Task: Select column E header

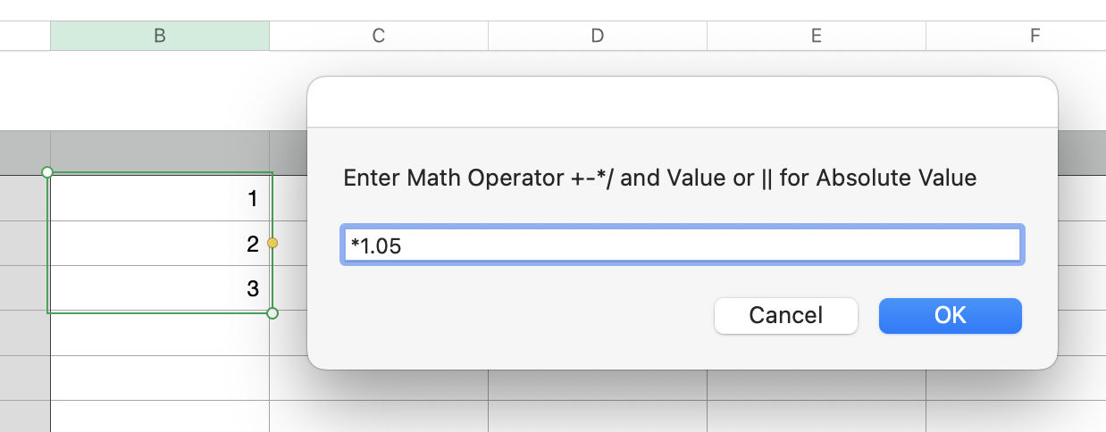Action: click(x=817, y=36)
